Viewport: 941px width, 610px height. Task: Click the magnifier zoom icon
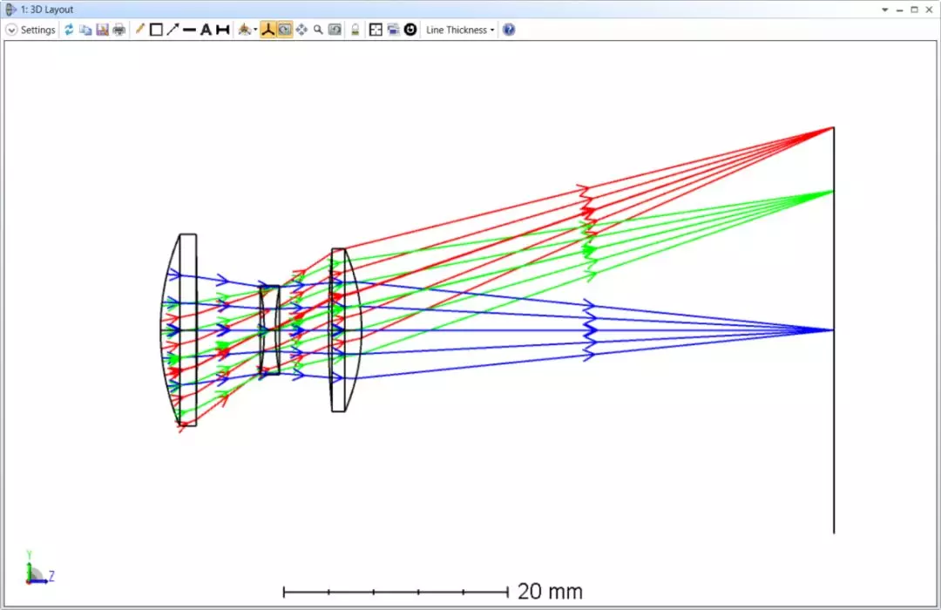click(318, 30)
